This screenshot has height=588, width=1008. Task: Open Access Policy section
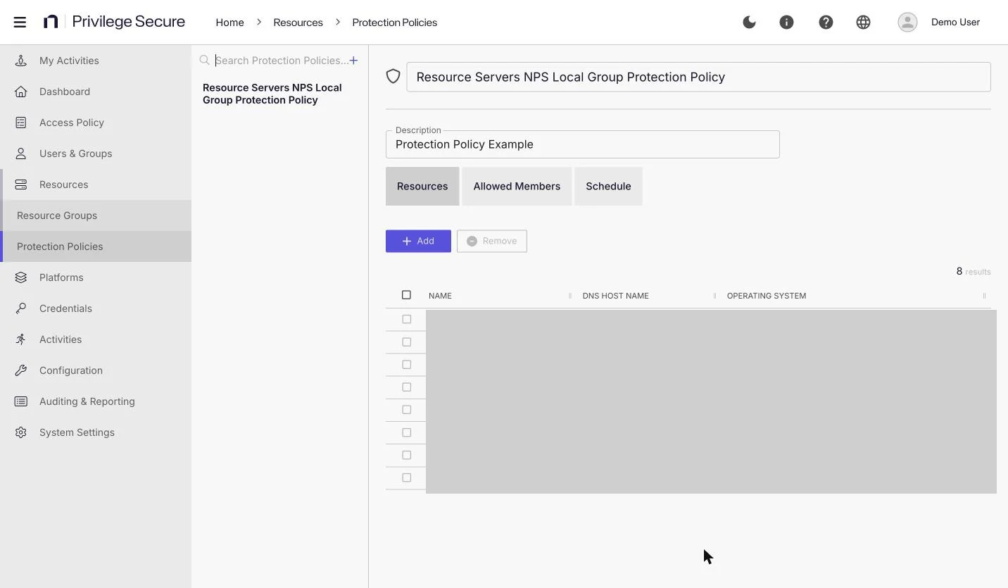96,123
